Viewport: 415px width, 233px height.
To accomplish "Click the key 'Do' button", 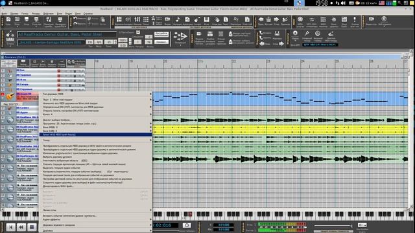I will (90, 42).
